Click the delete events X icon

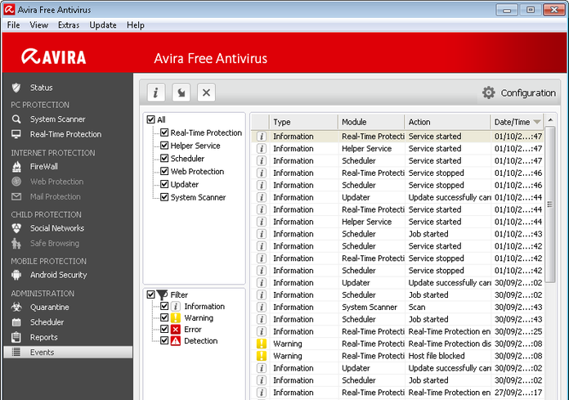[x=207, y=92]
